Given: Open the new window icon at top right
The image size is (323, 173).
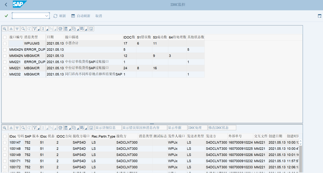Looking at the screenshot, I should (319, 16).
